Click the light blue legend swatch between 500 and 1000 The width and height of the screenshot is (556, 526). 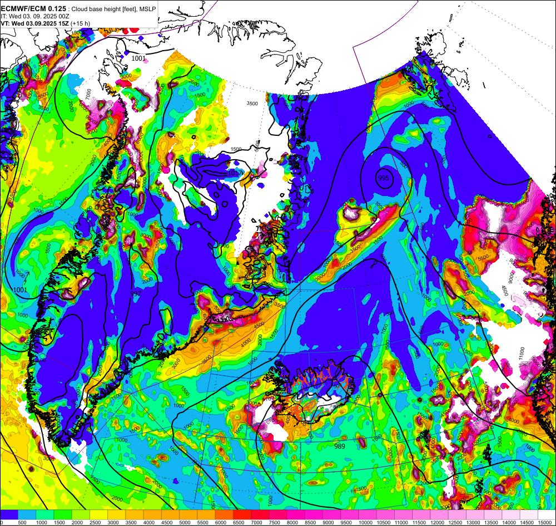pyautogui.click(x=27, y=514)
